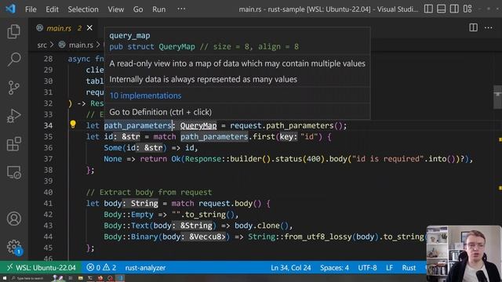The image size is (502, 282).
Task: Change encoding via UTF-8
Action: [x=367, y=268]
